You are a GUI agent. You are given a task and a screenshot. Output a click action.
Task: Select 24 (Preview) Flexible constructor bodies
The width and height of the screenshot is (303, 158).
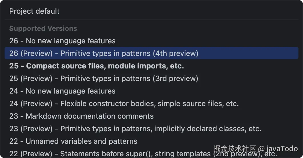(124, 104)
